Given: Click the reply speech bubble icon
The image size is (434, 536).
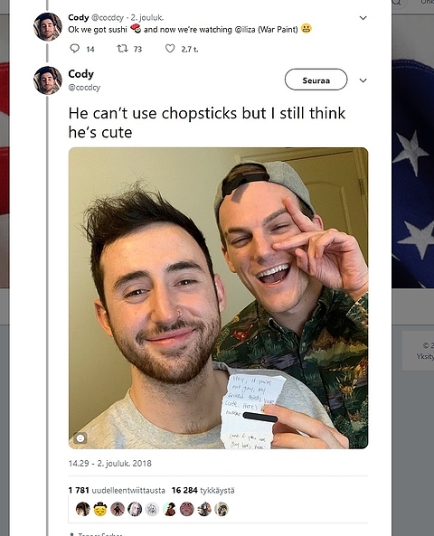Looking at the screenshot, I should (x=74, y=49).
